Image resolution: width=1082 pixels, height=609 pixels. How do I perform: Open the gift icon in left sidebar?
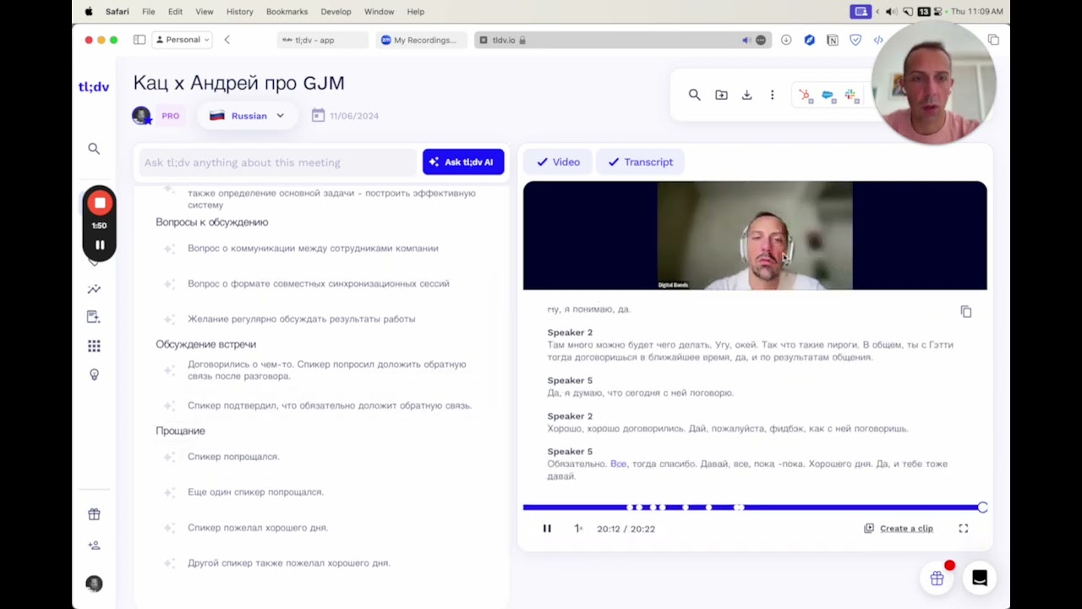click(x=94, y=514)
